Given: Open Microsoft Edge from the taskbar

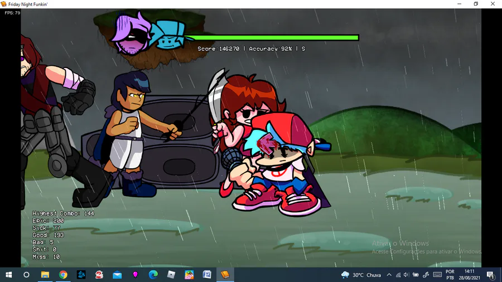Looking at the screenshot, I should pos(153,275).
